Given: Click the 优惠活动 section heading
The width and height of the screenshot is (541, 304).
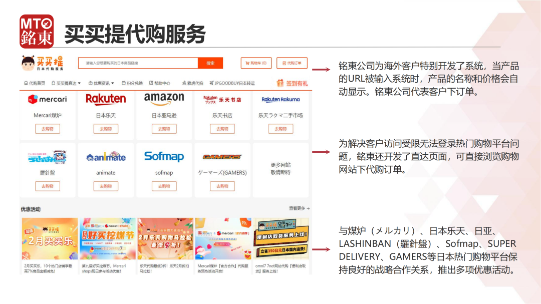Looking at the screenshot, I should [x=31, y=209].
